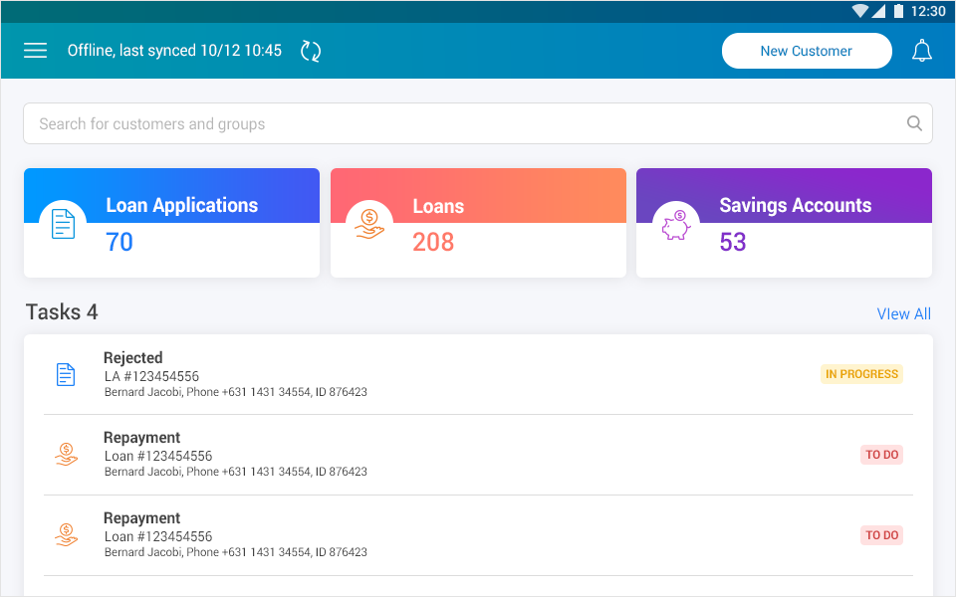The height and width of the screenshot is (597, 956).
Task: Click the Tasks 4 heading
Action: (x=62, y=311)
